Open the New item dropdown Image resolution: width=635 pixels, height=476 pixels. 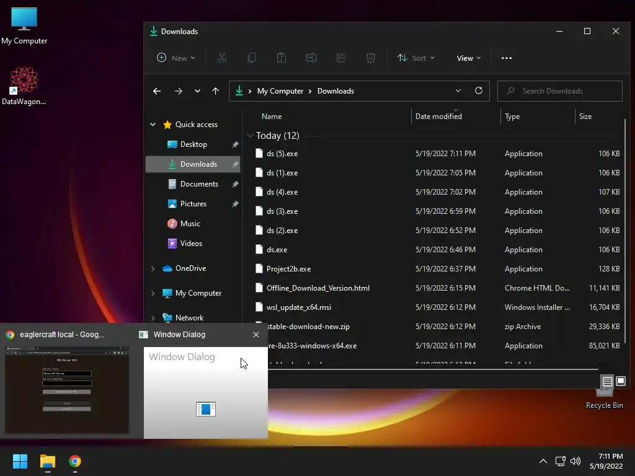click(175, 58)
